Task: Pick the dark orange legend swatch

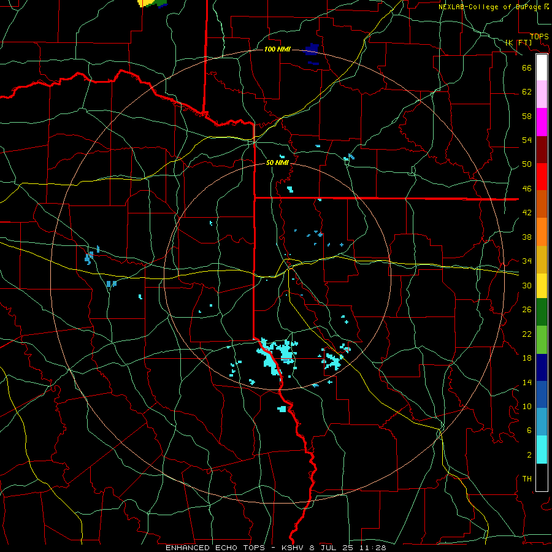Action: click(x=542, y=204)
